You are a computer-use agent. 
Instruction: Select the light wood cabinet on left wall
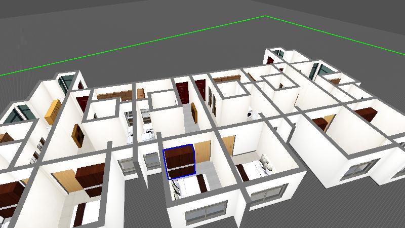[x=52, y=111]
